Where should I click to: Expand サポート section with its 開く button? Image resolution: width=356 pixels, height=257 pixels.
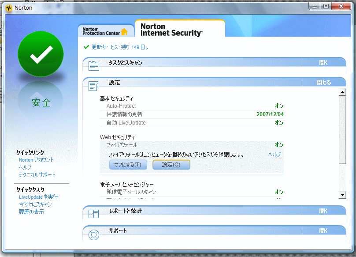[x=323, y=231]
